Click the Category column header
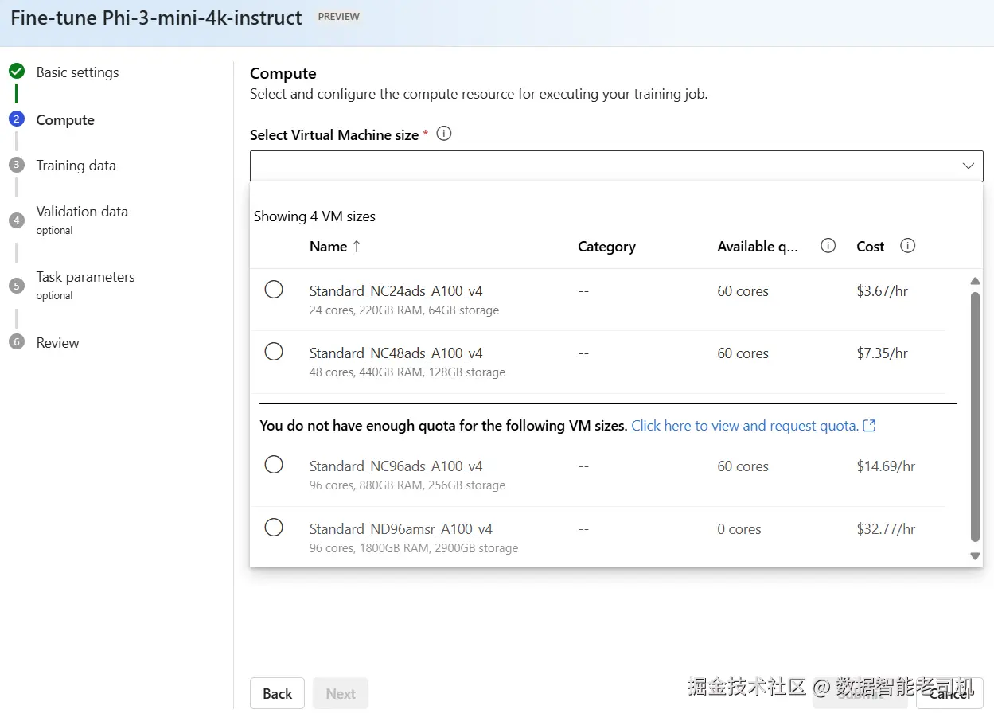 click(606, 247)
